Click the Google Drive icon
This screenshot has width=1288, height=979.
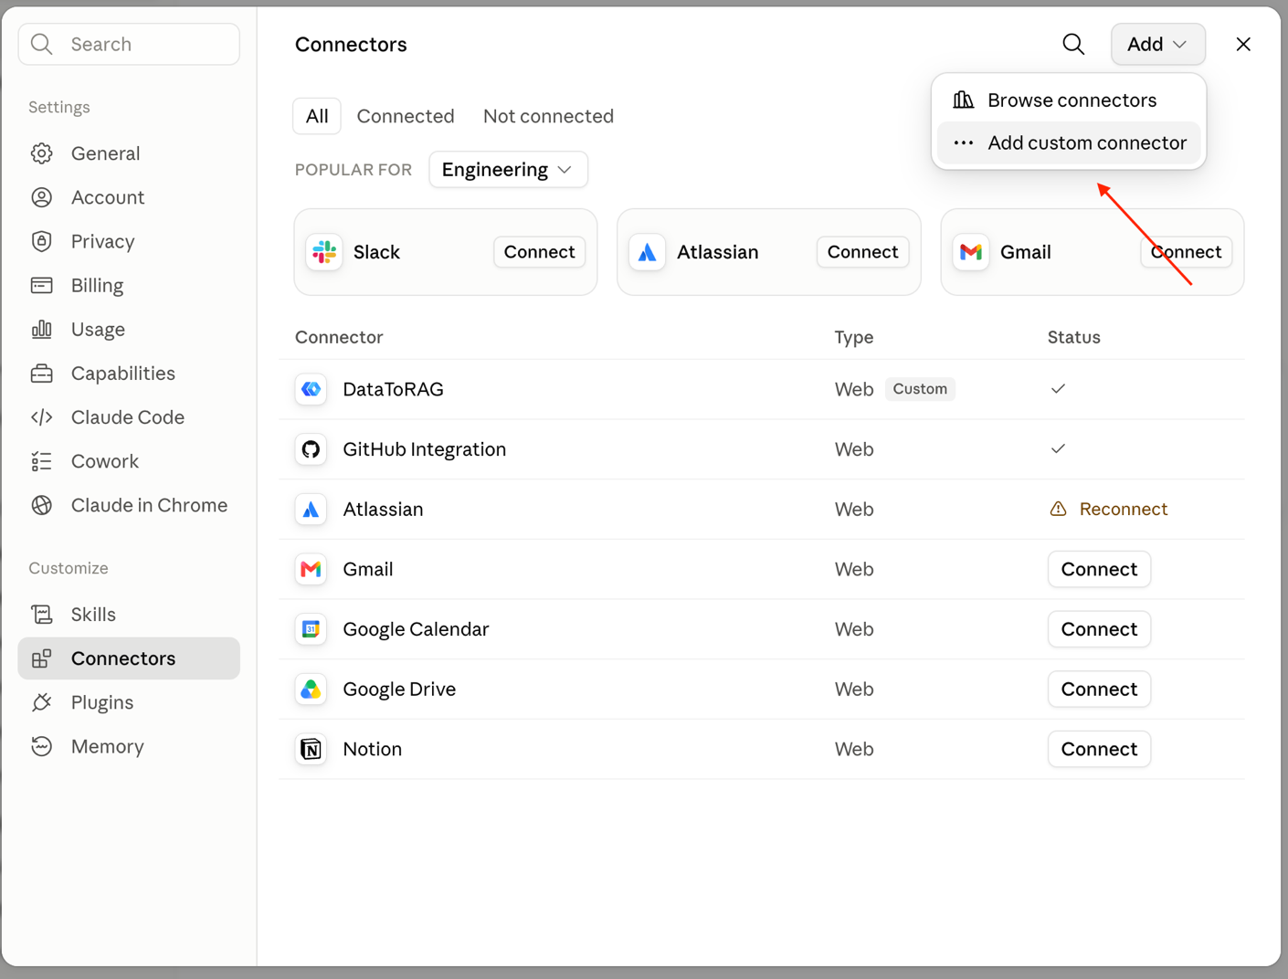(x=311, y=690)
